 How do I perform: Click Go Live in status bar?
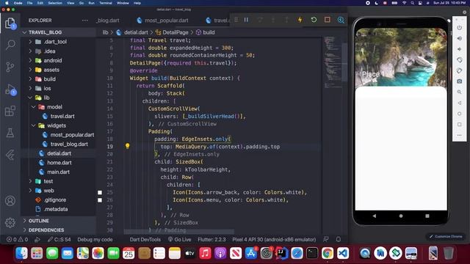tap(179, 240)
